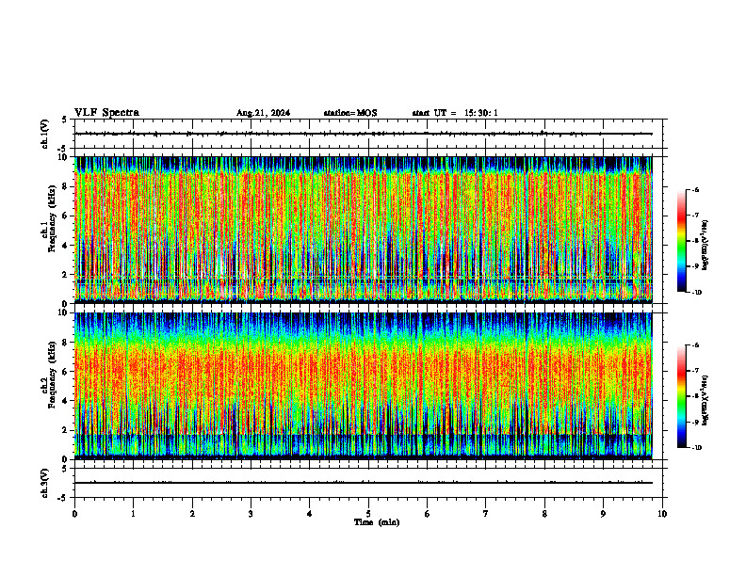The image size is (746, 576).
Task: Click the "station=MOS" header label
Action: pyautogui.click(x=350, y=113)
